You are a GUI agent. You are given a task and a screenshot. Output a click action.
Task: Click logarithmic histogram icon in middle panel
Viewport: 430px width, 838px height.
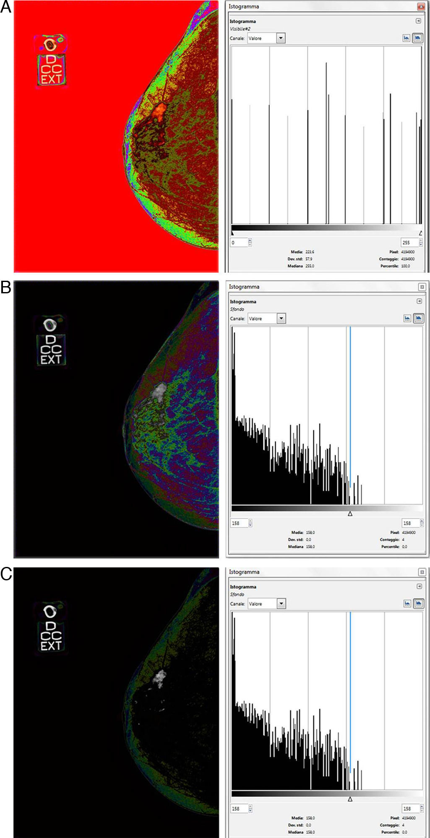(x=418, y=318)
